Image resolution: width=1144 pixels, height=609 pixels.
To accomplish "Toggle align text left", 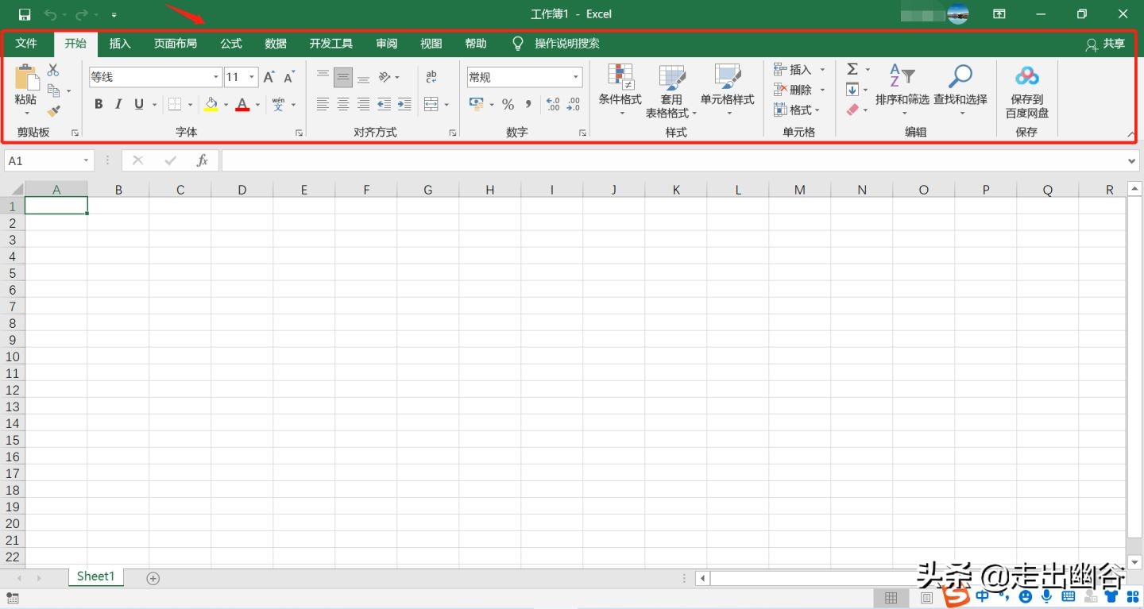I will (323, 104).
